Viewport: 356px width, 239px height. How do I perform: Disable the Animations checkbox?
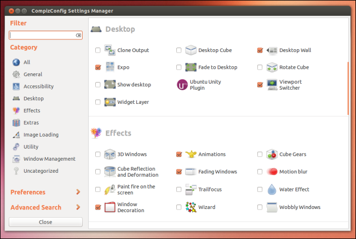point(179,154)
